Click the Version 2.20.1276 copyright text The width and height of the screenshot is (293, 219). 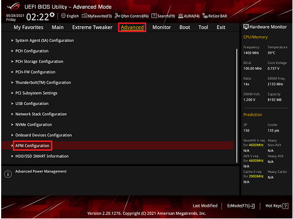(146, 213)
